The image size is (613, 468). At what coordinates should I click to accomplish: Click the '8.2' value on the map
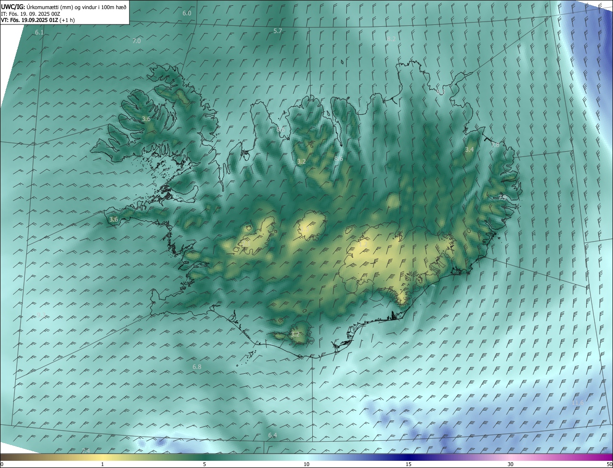click(391, 39)
